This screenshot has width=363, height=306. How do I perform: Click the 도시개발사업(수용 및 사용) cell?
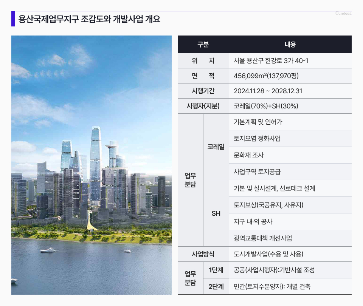268,254
